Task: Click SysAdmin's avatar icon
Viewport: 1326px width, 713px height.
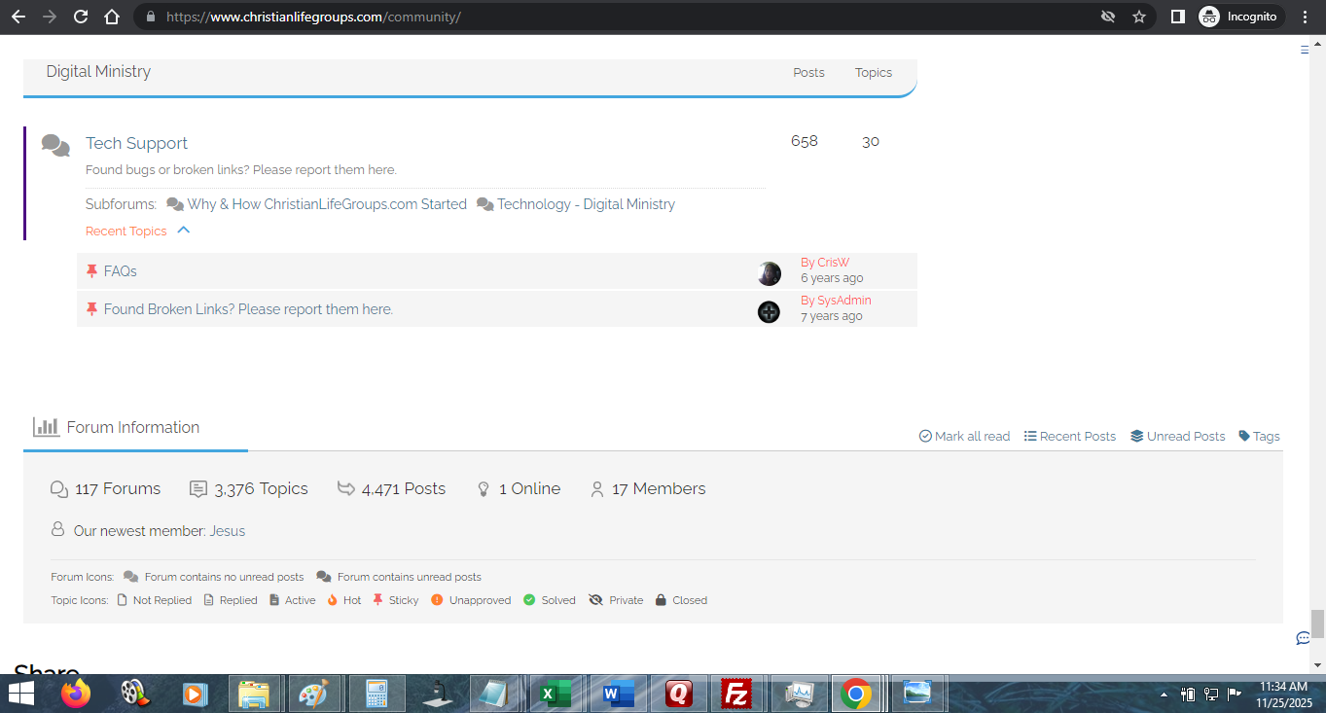Action: (x=769, y=312)
